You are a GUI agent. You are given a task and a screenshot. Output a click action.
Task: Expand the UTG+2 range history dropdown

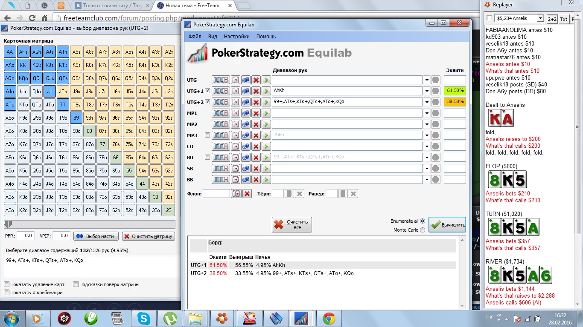pyautogui.click(x=427, y=102)
